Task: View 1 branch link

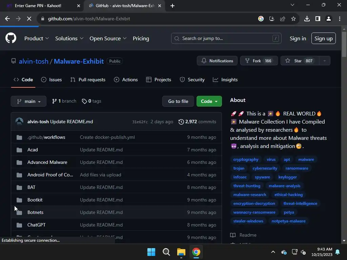Action: point(64,101)
